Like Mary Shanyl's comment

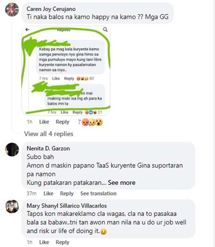(44, 242)
